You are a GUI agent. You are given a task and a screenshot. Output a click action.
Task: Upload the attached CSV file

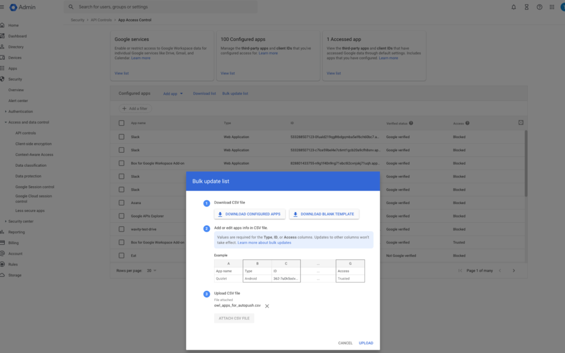point(366,343)
